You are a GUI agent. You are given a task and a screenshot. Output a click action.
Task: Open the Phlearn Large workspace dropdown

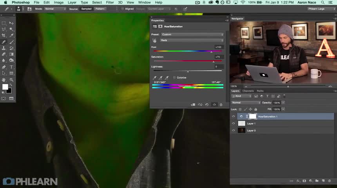click(x=321, y=9)
